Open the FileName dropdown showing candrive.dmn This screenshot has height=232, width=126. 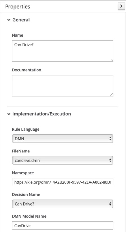pyautogui.click(x=63, y=160)
